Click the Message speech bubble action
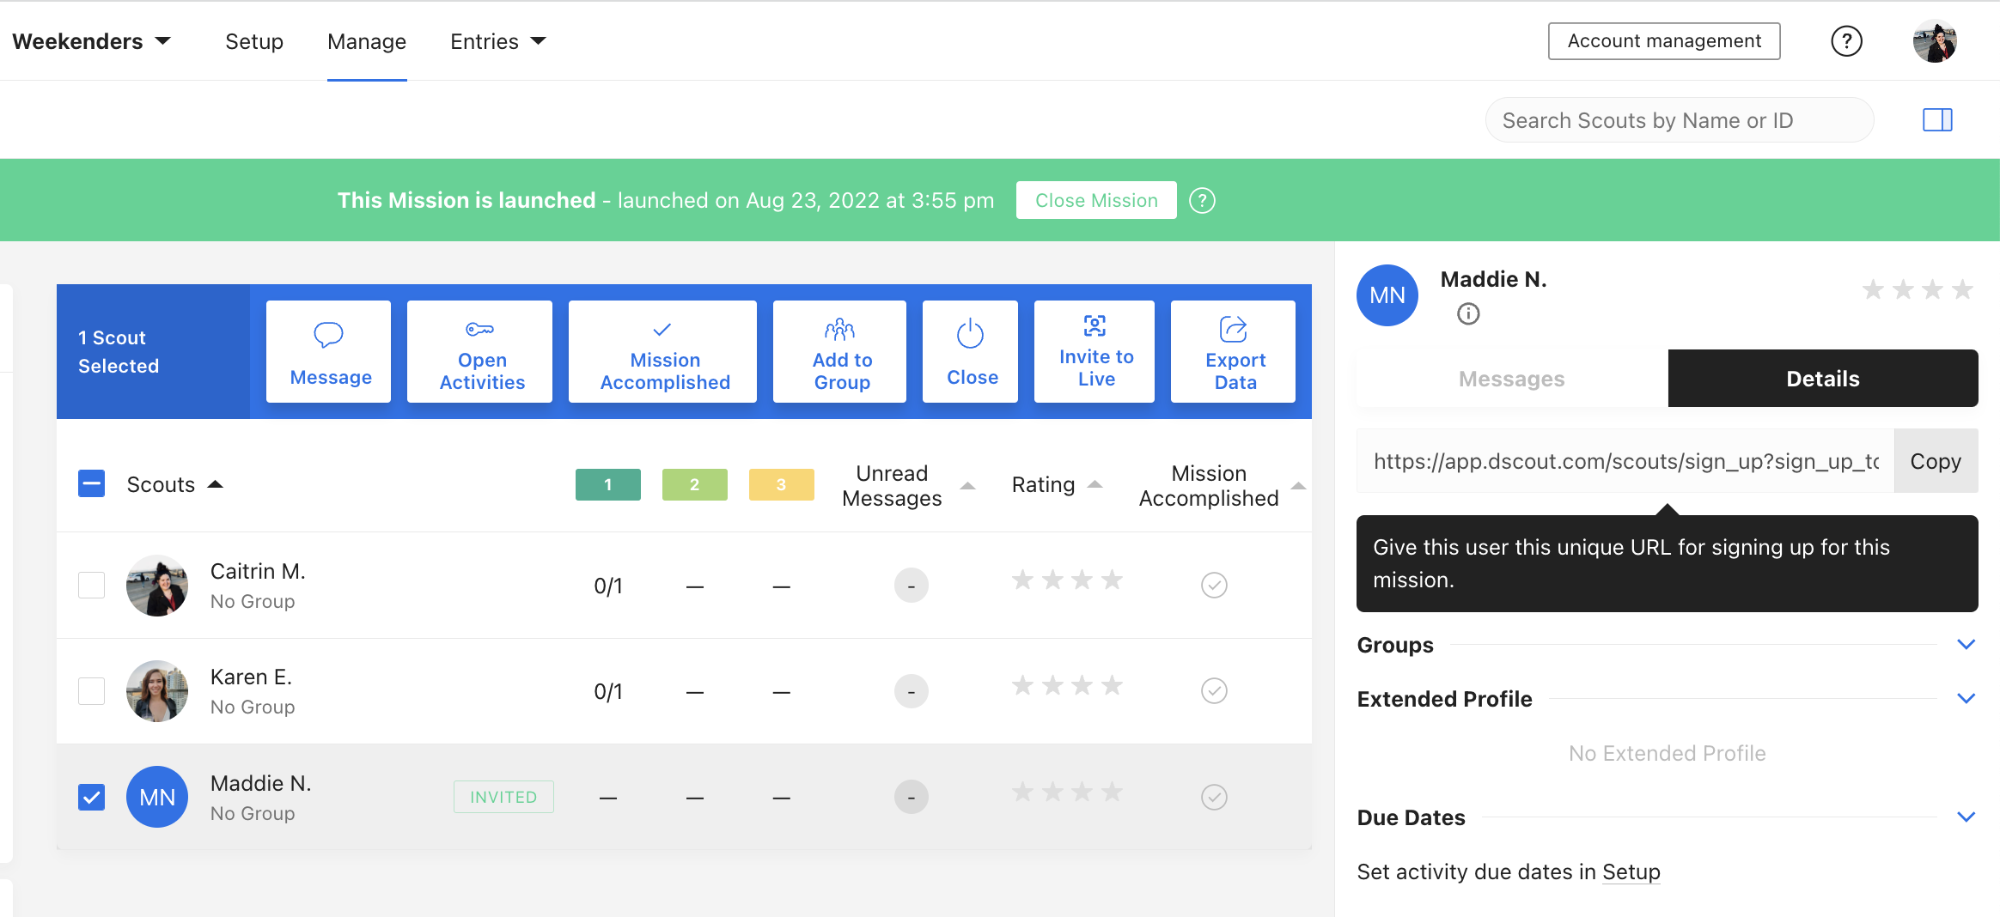The height and width of the screenshot is (917, 2000). 328,352
